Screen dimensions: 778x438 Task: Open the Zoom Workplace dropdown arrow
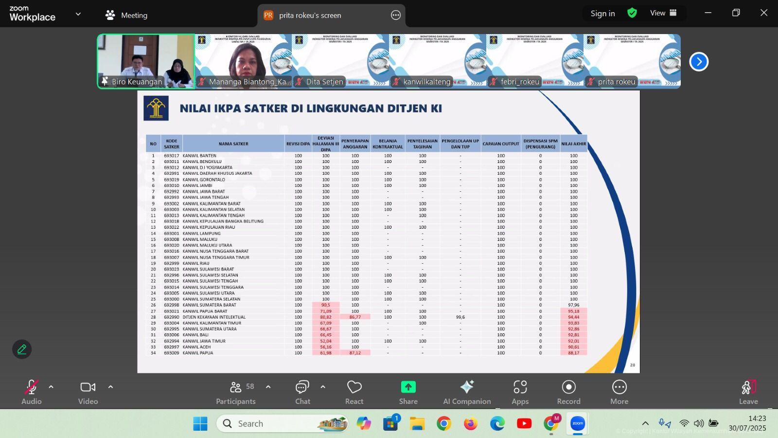tap(78, 14)
